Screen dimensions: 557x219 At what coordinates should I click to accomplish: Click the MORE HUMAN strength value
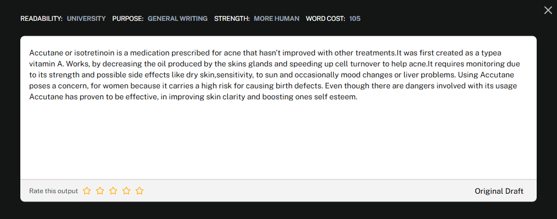[x=276, y=19]
